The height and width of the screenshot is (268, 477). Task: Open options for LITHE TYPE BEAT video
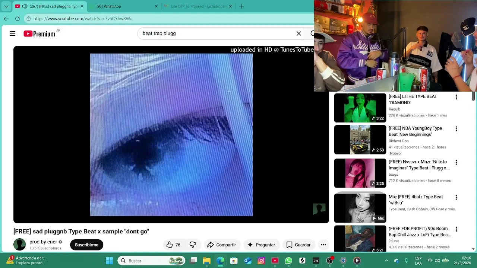(456, 97)
